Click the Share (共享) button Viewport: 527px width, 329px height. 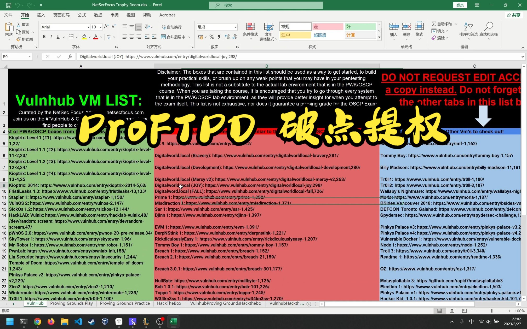514,15
